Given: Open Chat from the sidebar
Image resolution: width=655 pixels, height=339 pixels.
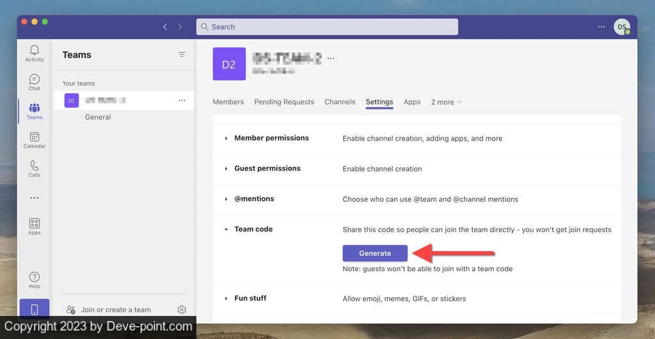Looking at the screenshot, I should pos(35,82).
